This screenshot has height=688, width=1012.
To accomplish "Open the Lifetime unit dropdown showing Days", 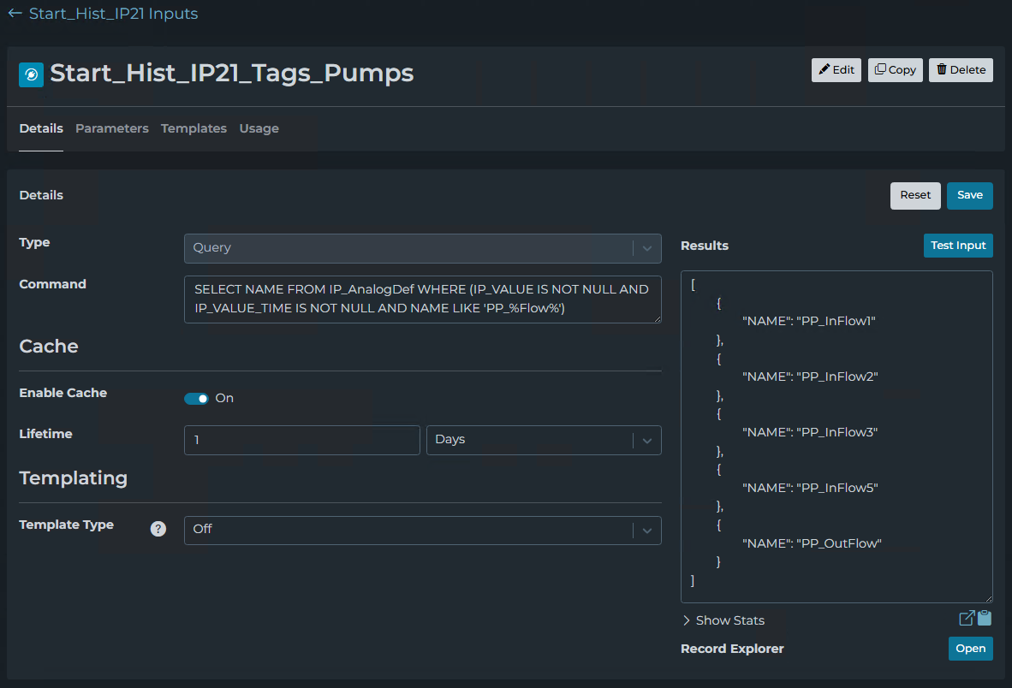I will pyautogui.click(x=543, y=440).
